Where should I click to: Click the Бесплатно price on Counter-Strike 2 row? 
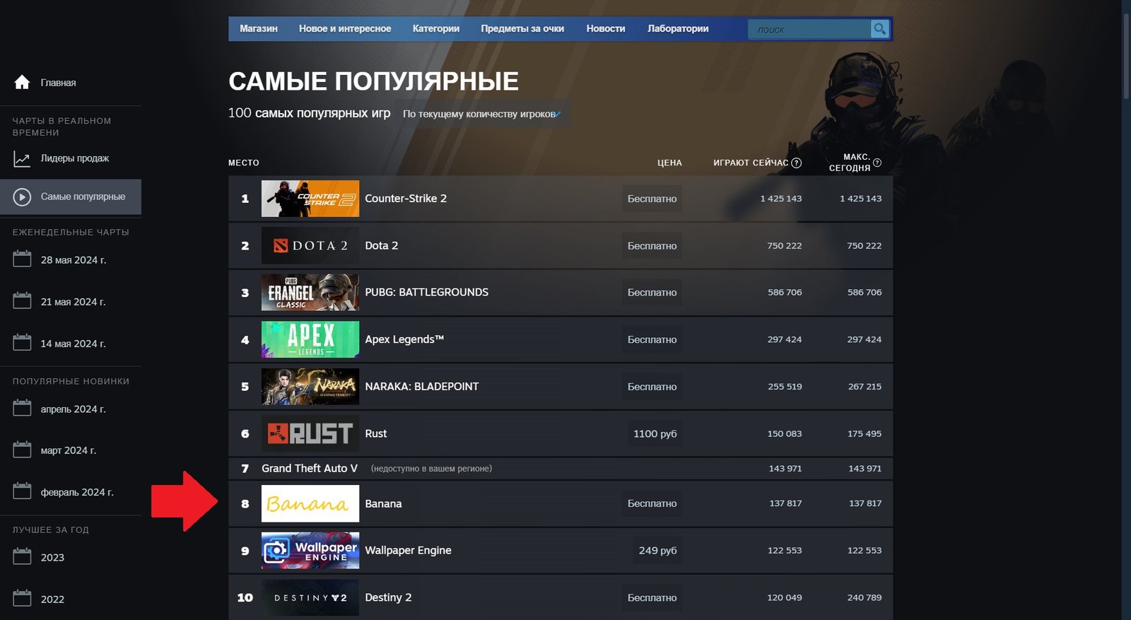tap(652, 199)
